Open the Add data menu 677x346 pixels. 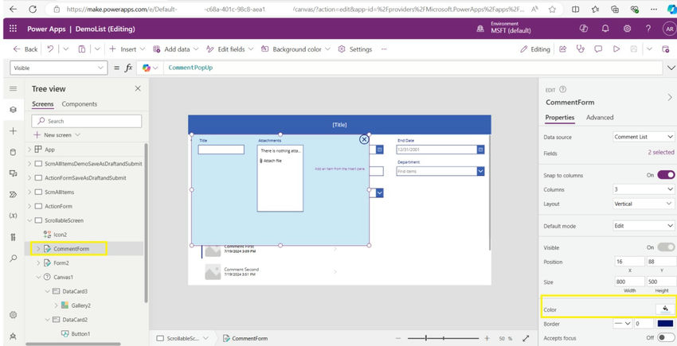(176, 49)
